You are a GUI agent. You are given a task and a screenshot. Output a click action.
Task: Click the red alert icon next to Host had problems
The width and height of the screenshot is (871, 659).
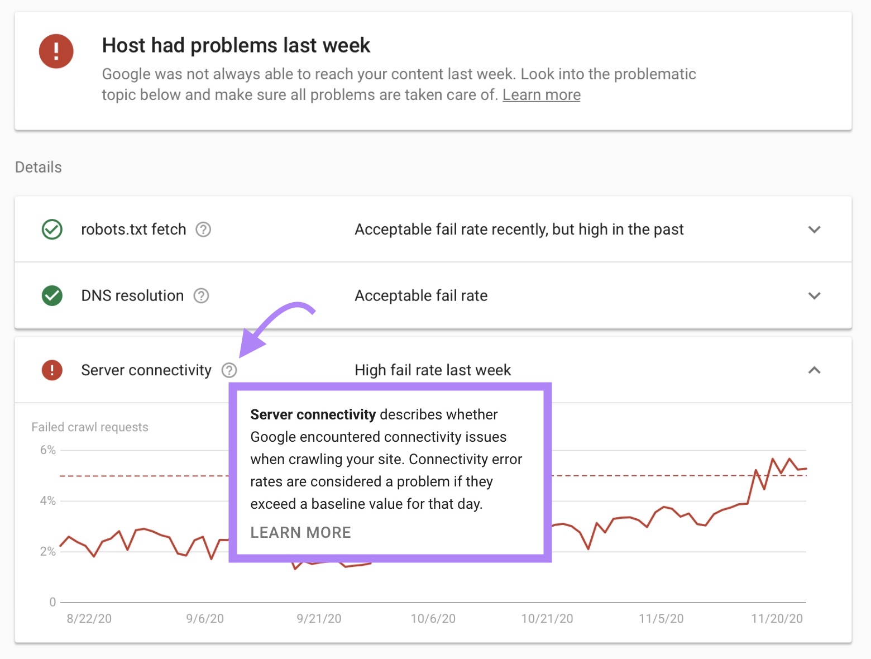tap(56, 51)
